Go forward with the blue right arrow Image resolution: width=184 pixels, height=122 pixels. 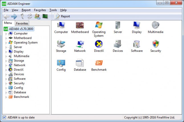(14, 16)
